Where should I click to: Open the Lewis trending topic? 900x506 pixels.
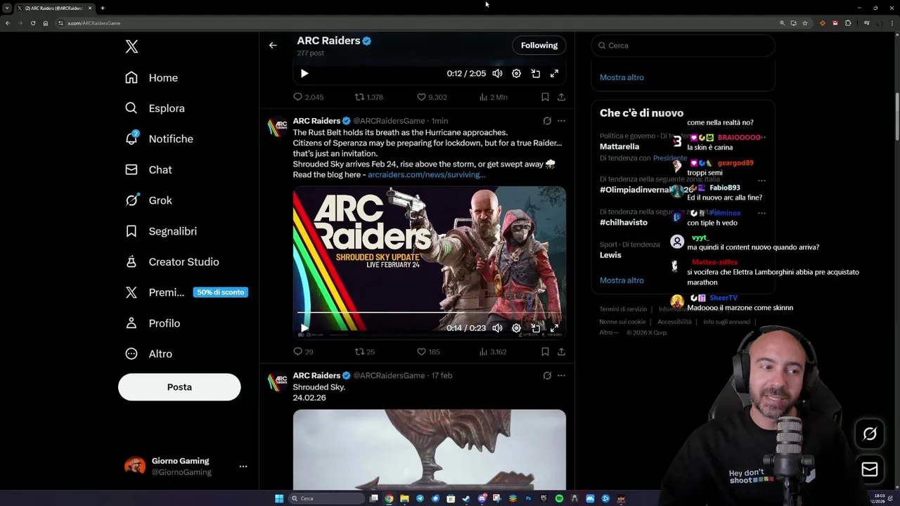(610, 255)
